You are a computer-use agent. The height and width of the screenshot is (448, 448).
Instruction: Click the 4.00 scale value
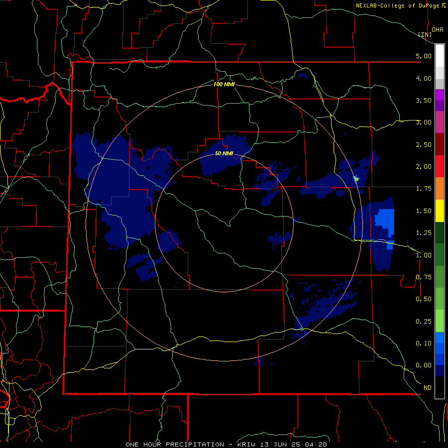tap(424, 78)
